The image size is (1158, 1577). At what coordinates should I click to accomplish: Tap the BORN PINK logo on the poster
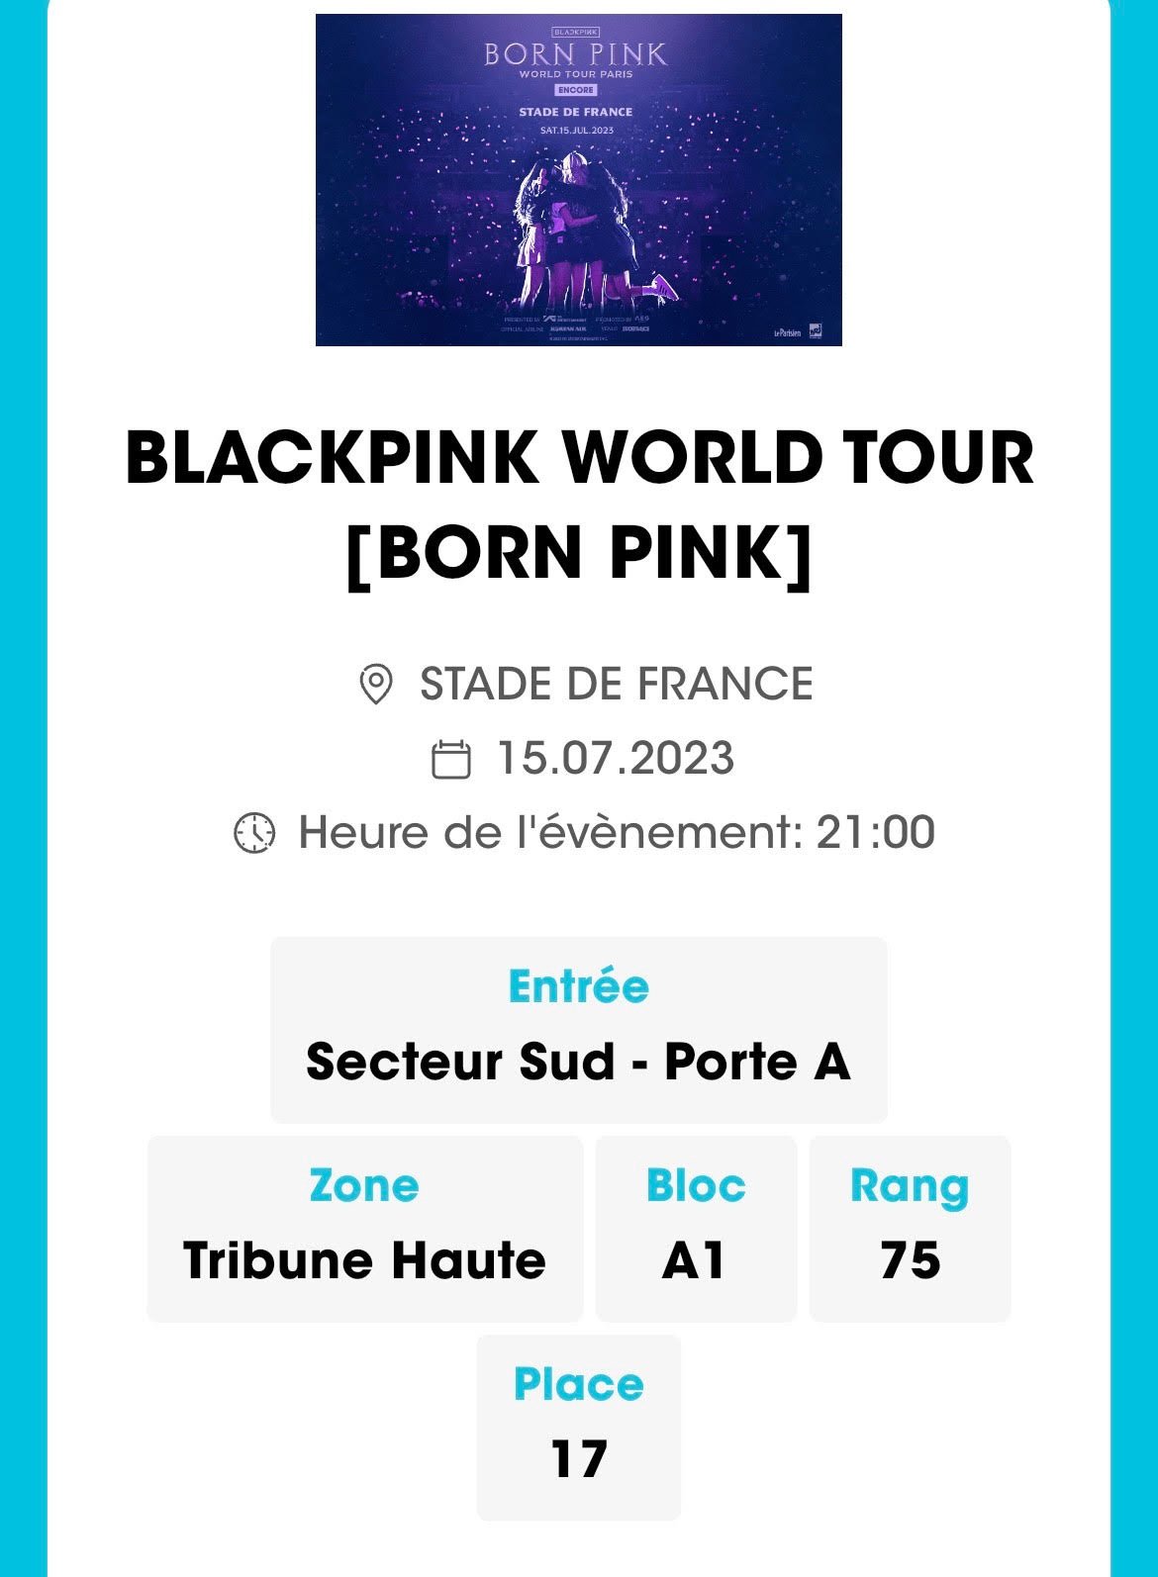pos(576,53)
